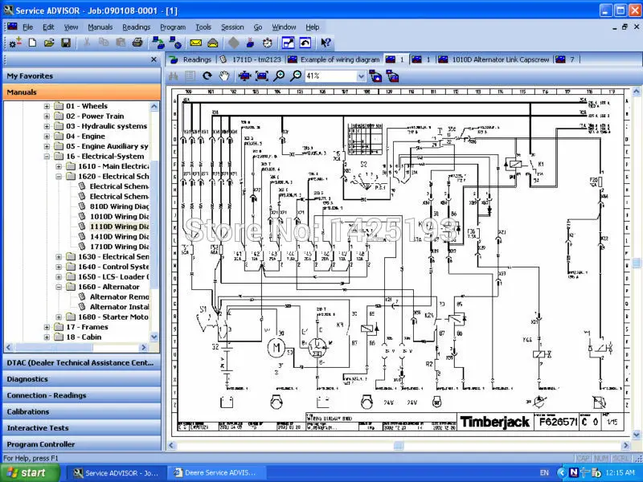643x482 pixels.
Task: Open the zoom percentage dropdown arrow
Action: [361, 76]
